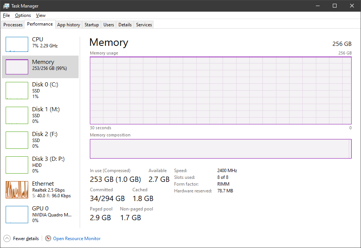Open the Services tab
This screenshot has width=361, height=248.
(x=144, y=25)
